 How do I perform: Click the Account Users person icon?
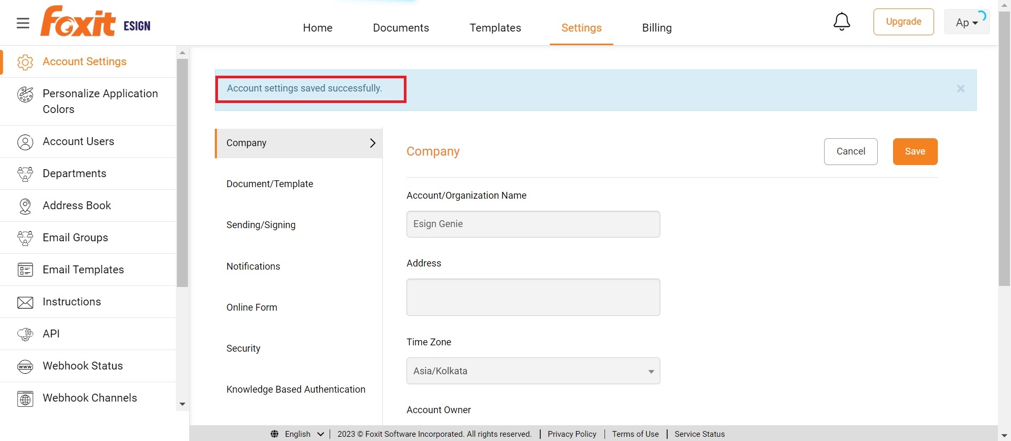[x=25, y=142]
